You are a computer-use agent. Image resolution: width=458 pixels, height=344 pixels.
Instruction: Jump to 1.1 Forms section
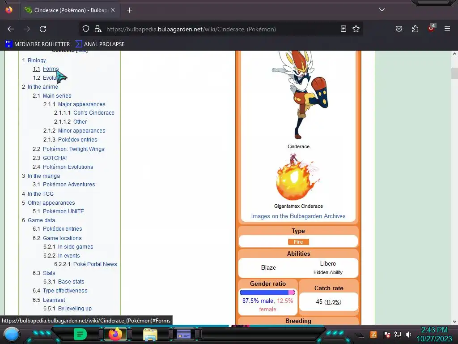click(51, 69)
